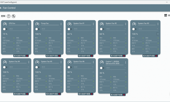Open the help question mark icon
This screenshot has height=102, width=170.
pos(9,16)
